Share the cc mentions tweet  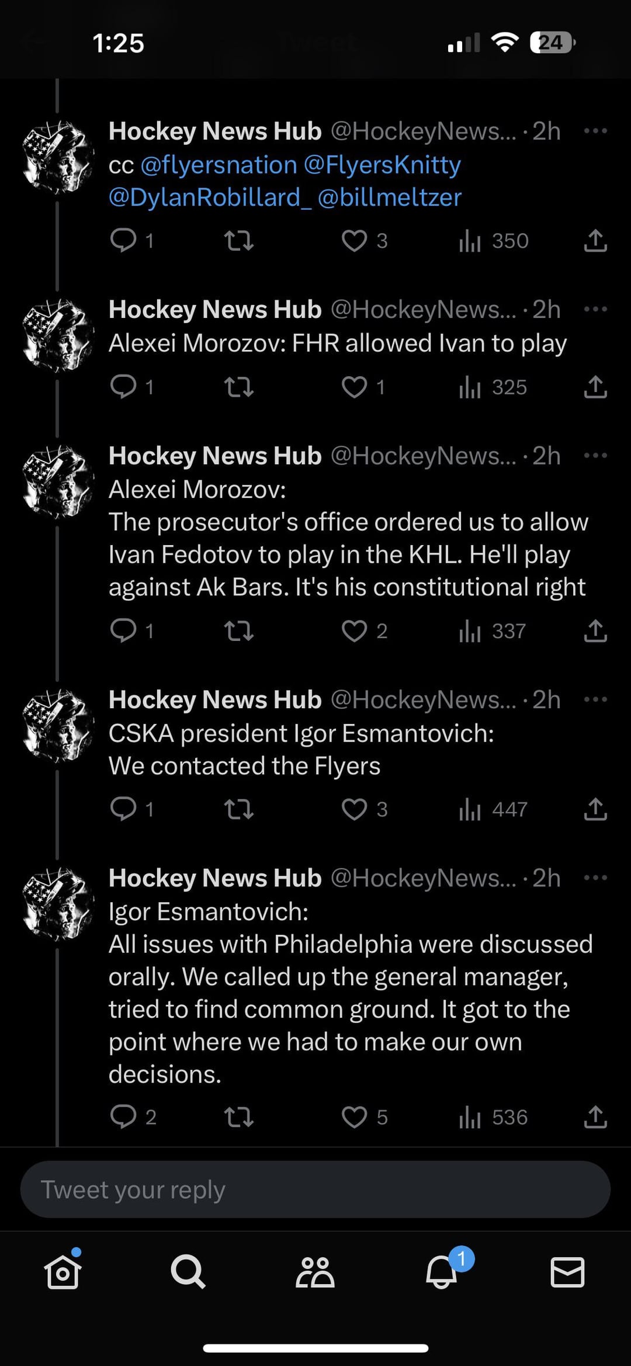coord(595,241)
